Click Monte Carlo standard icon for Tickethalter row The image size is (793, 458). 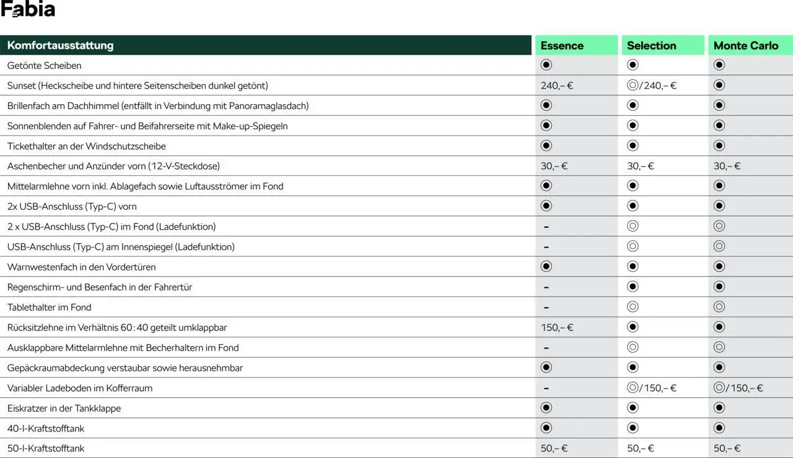[719, 145]
